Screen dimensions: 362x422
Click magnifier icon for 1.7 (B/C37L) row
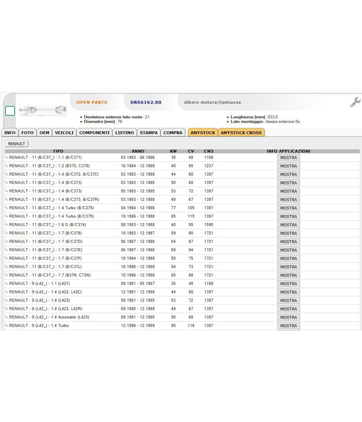[x=6, y=266]
